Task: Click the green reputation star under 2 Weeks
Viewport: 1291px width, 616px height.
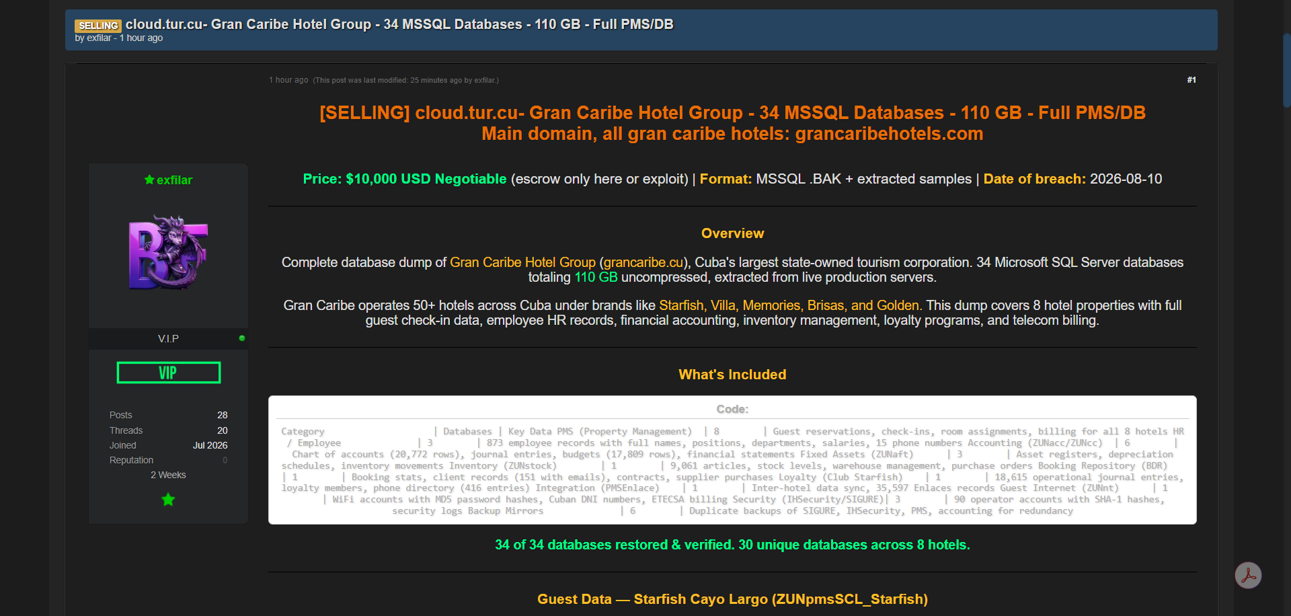Action: [x=168, y=500]
